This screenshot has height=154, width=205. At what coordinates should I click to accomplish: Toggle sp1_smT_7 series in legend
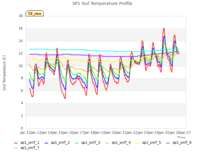tap(27, 148)
